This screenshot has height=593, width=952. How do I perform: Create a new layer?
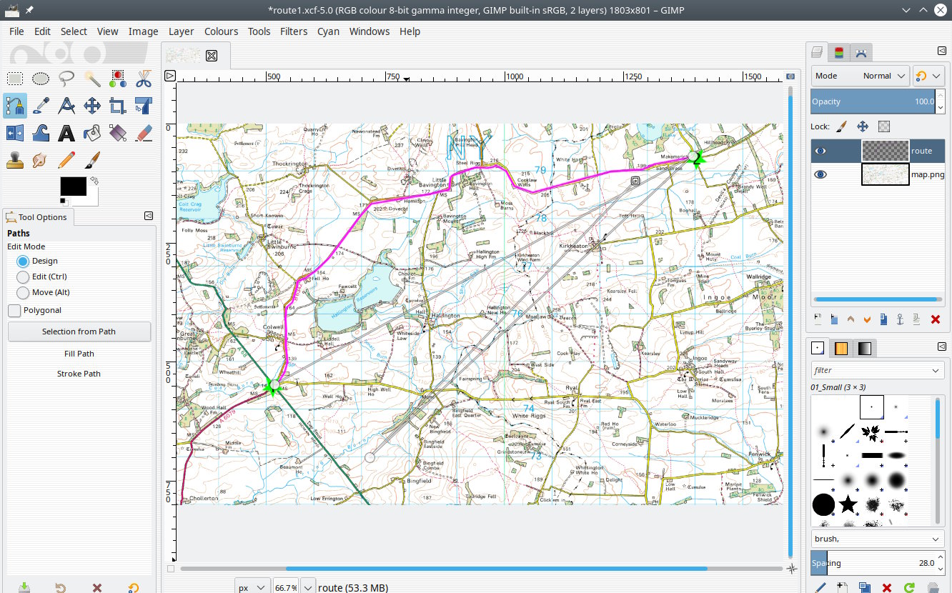818,319
